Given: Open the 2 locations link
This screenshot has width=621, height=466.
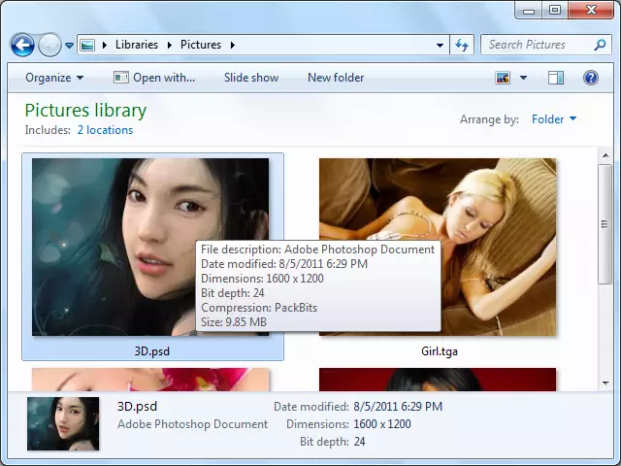Looking at the screenshot, I should [x=105, y=130].
